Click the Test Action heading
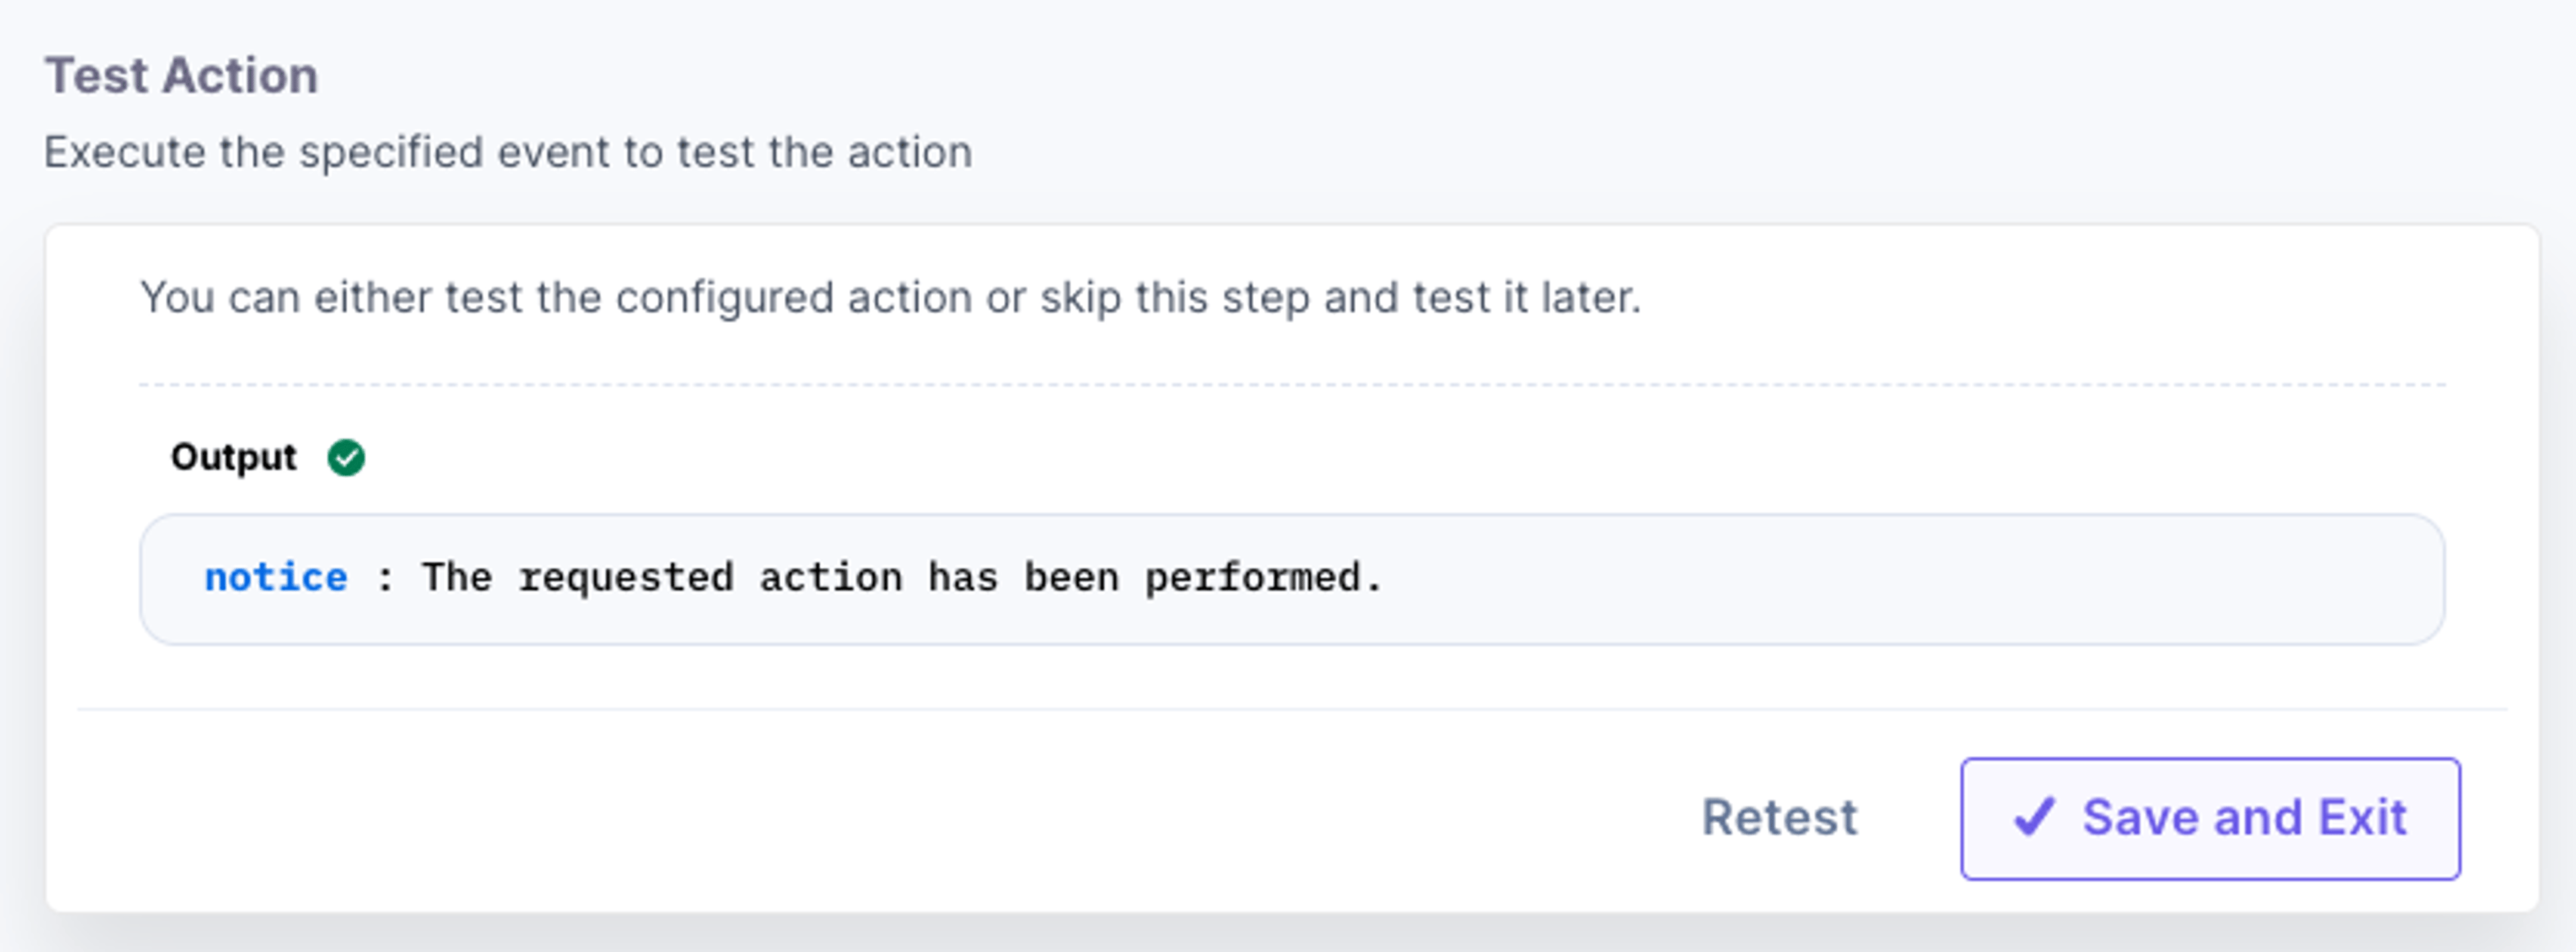 181,76
